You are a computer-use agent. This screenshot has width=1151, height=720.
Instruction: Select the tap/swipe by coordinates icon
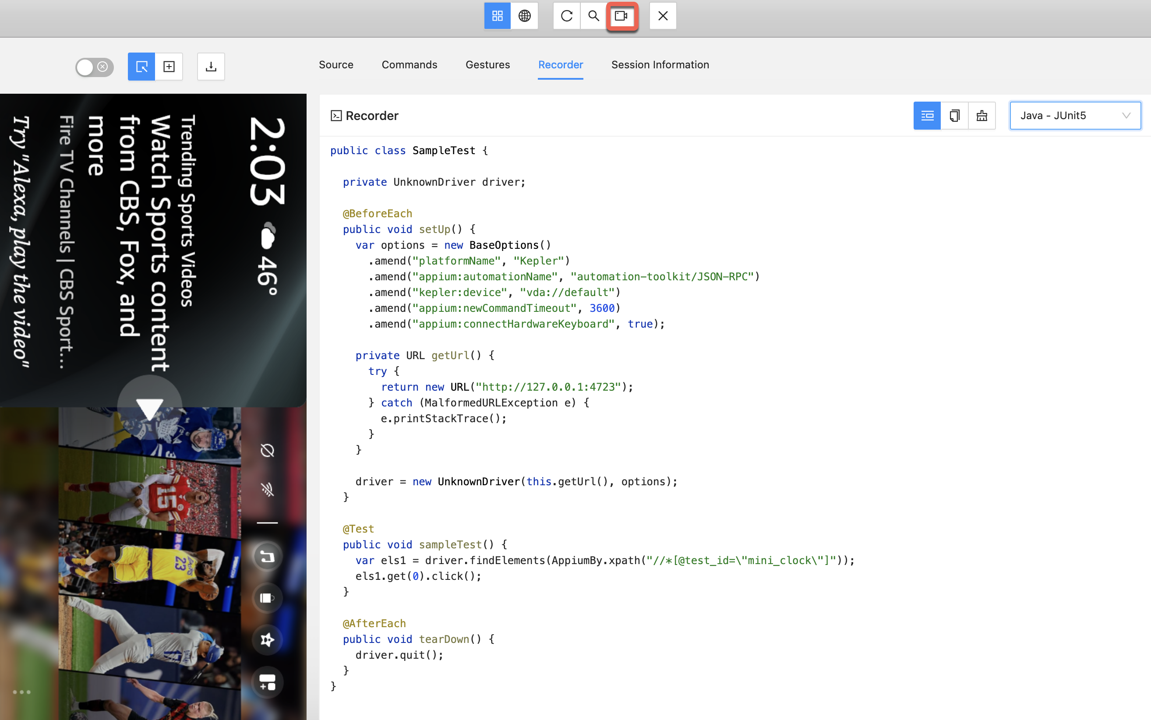169,67
